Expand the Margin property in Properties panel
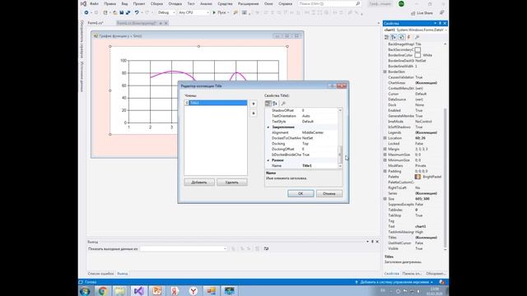 (x=385, y=149)
